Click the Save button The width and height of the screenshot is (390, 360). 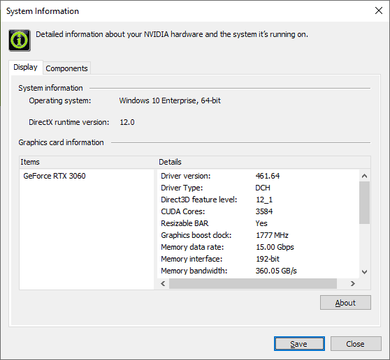click(x=299, y=344)
